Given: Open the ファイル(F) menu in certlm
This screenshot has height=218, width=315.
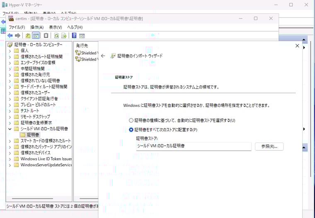Looking at the screenshot, I should [x=17, y=27].
